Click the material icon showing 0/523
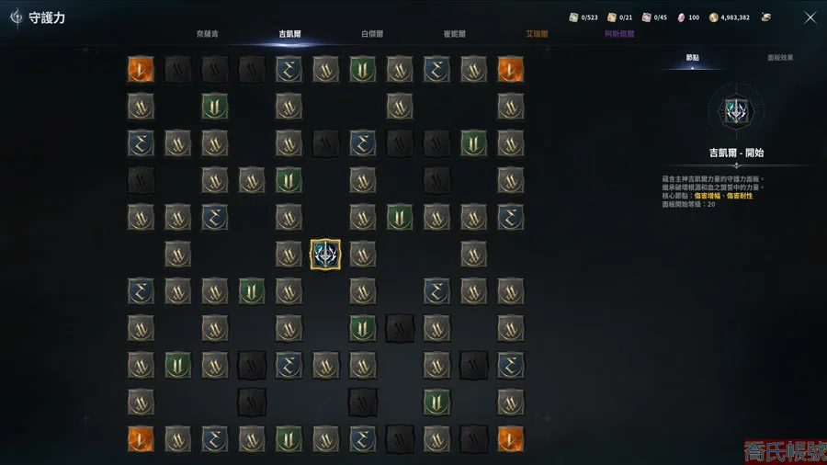This screenshot has width=827, height=465. [x=573, y=17]
